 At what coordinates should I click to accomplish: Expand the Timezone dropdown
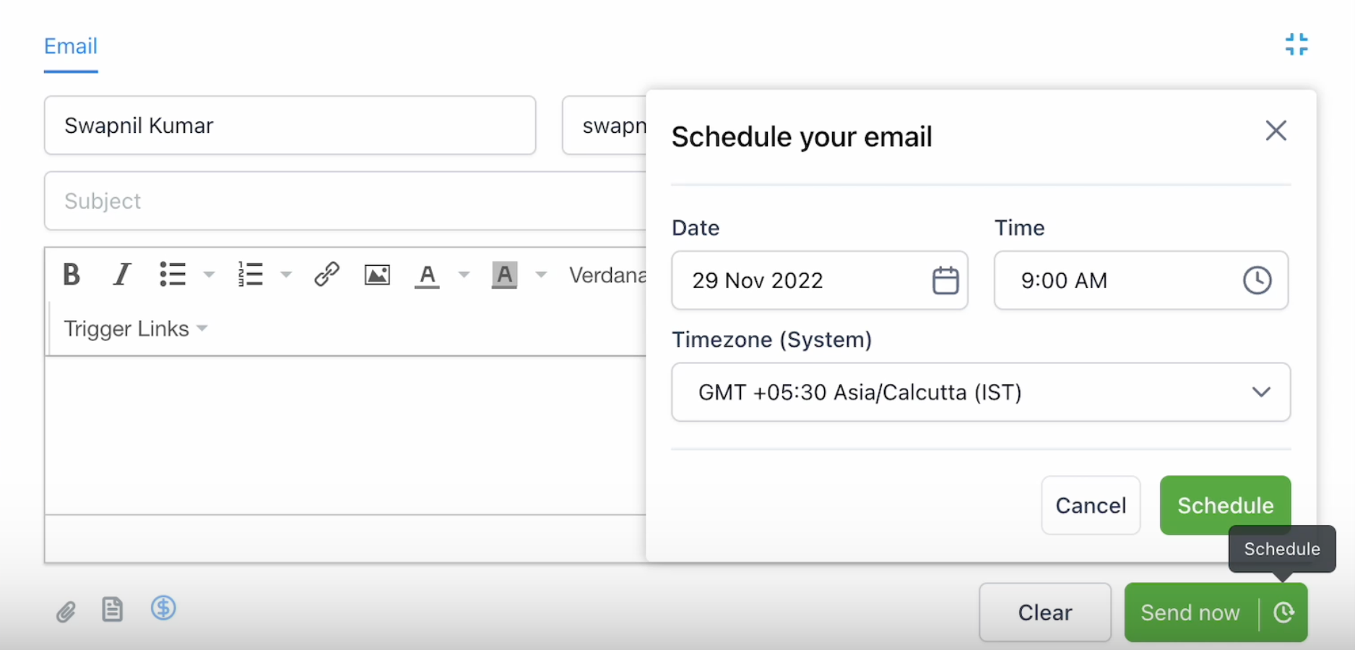pos(981,392)
